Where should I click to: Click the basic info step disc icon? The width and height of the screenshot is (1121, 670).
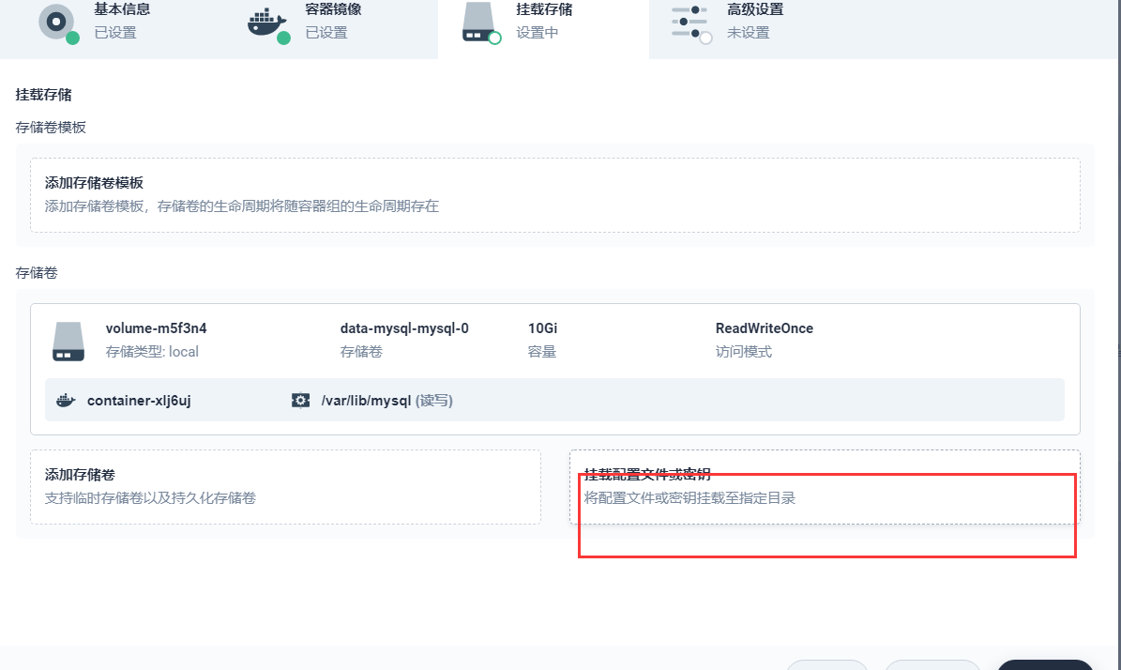[x=56, y=21]
